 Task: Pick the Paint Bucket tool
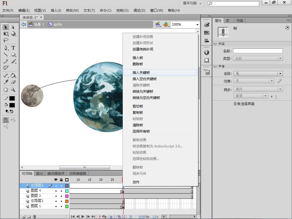(13, 76)
